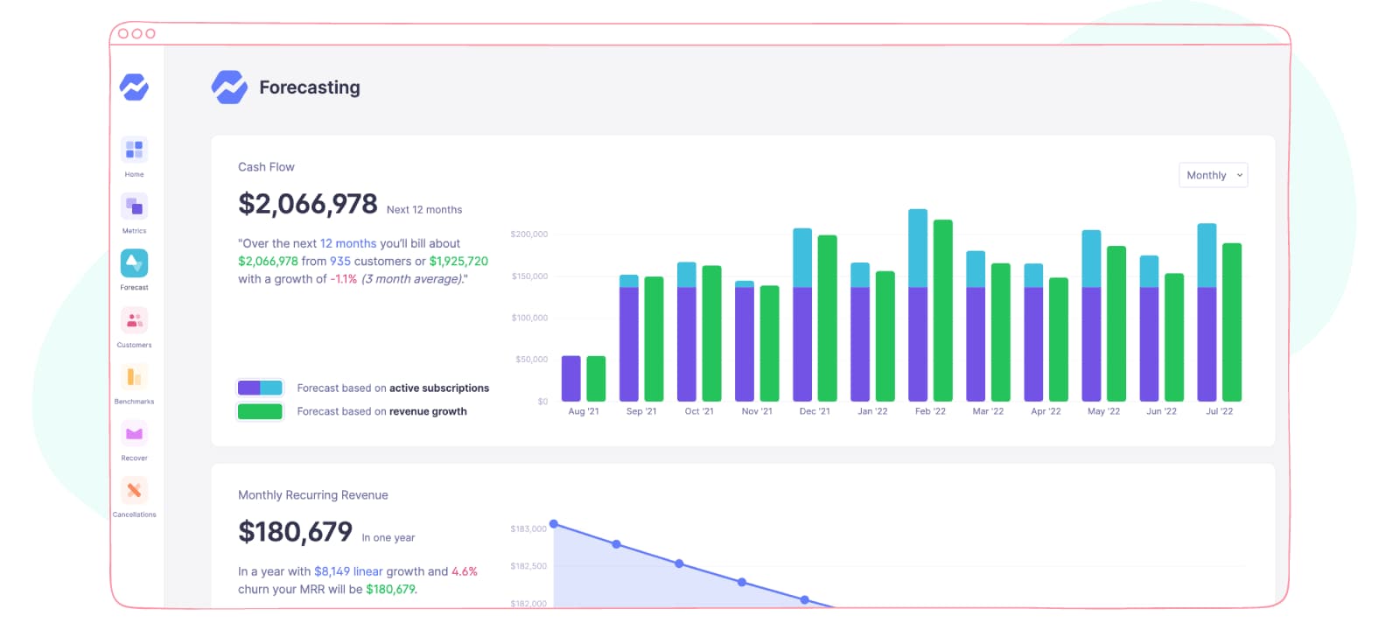Click the Dec '21 blue stacked bar segment
Image resolution: width=1400 pixels, height=630 pixels.
pos(802,258)
